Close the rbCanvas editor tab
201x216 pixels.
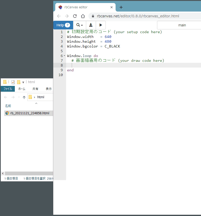[112, 7]
